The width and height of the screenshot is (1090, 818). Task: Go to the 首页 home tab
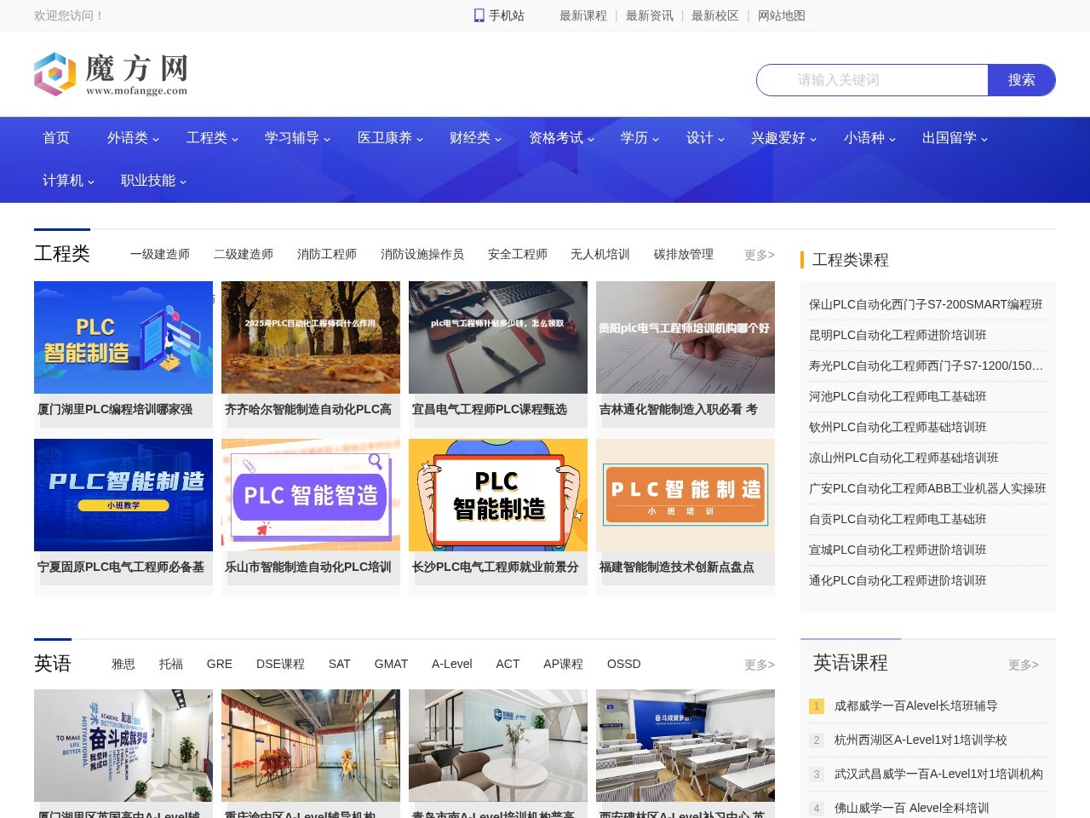[56, 138]
